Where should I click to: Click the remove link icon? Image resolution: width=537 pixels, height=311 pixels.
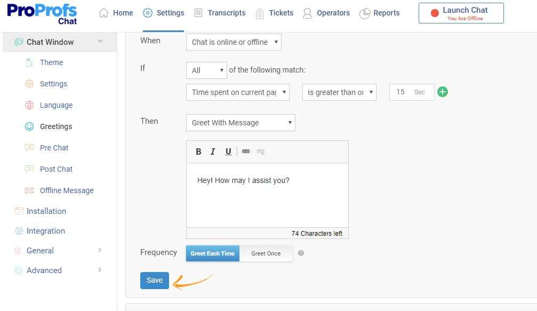point(261,151)
